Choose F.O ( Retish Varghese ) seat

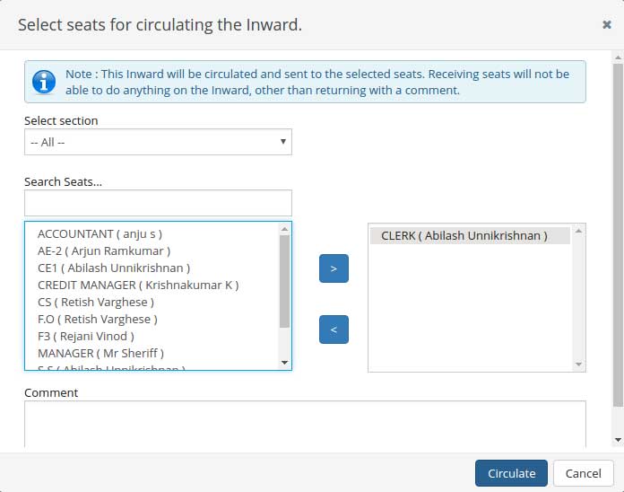click(x=98, y=319)
